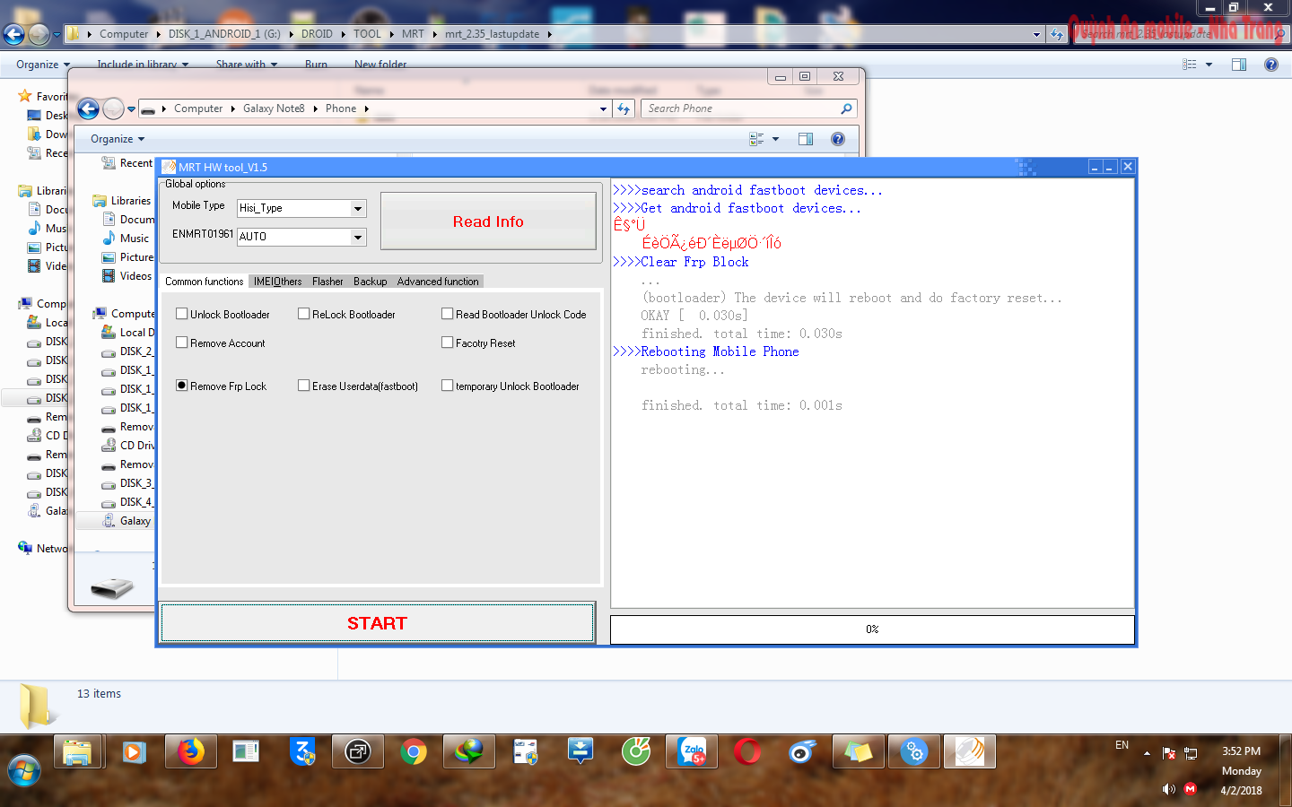Open Include in library menu

(x=143, y=65)
